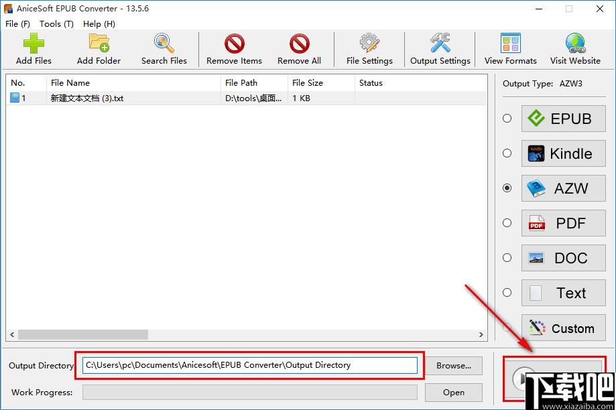The image size is (616, 410).
Task: Click Browse... to pick output directory
Action: (454, 366)
